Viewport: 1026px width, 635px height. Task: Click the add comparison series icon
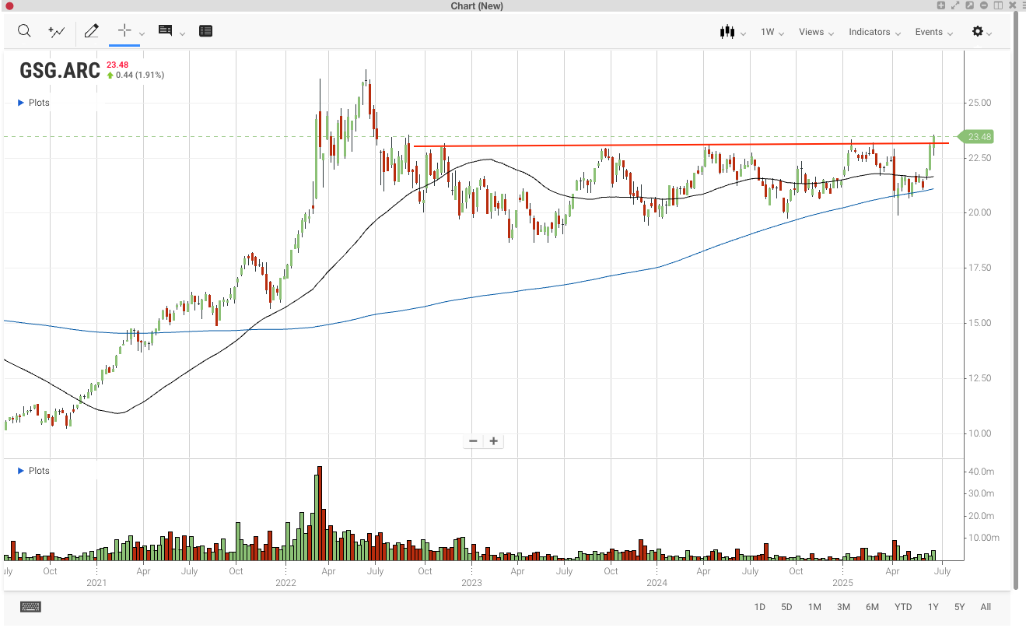tap(56, 31)
